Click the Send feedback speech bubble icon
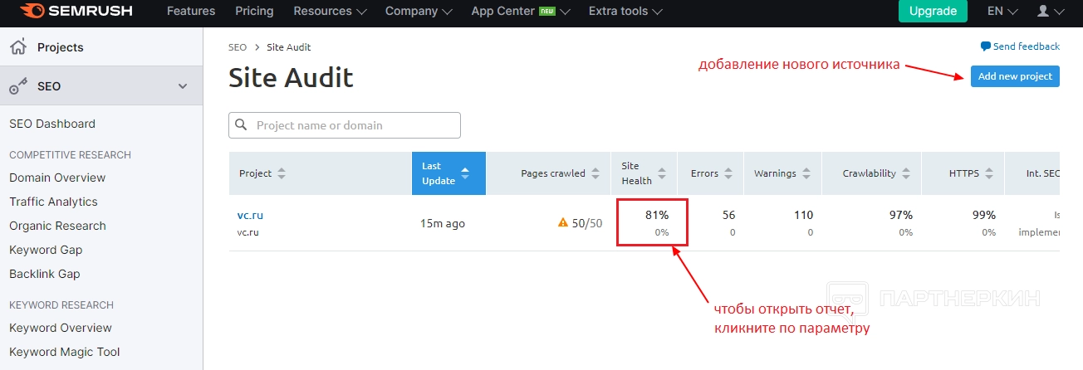Image resolution: width=1083 pixels, height=370 pixels. 986,46
